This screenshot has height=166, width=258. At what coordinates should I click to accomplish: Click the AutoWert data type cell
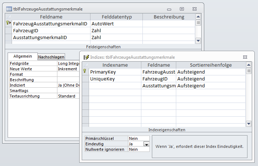tap(116, 24)
